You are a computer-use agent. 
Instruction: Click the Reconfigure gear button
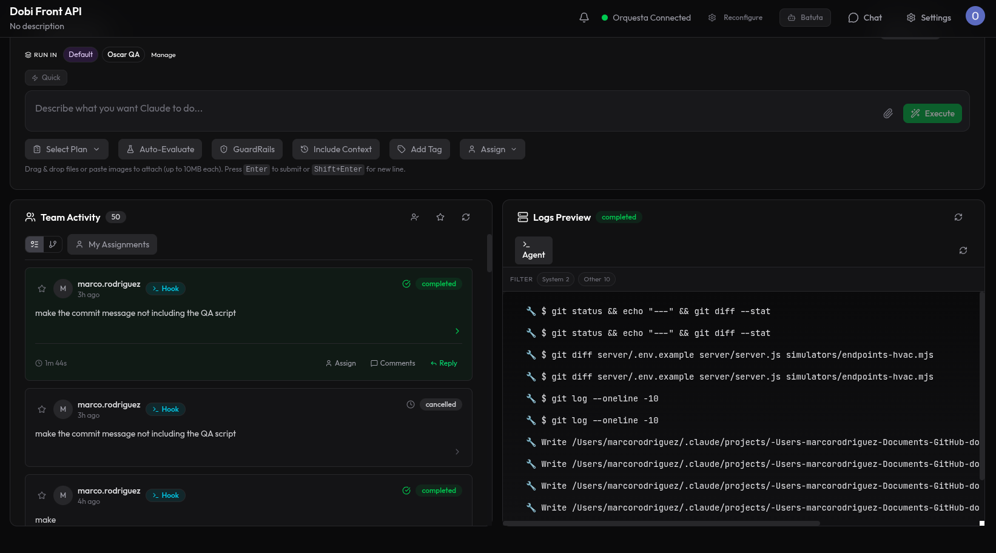(736, 18)
